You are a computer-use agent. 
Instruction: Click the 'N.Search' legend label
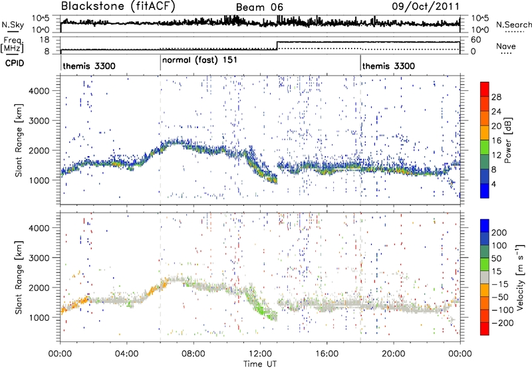click(514, 25)
